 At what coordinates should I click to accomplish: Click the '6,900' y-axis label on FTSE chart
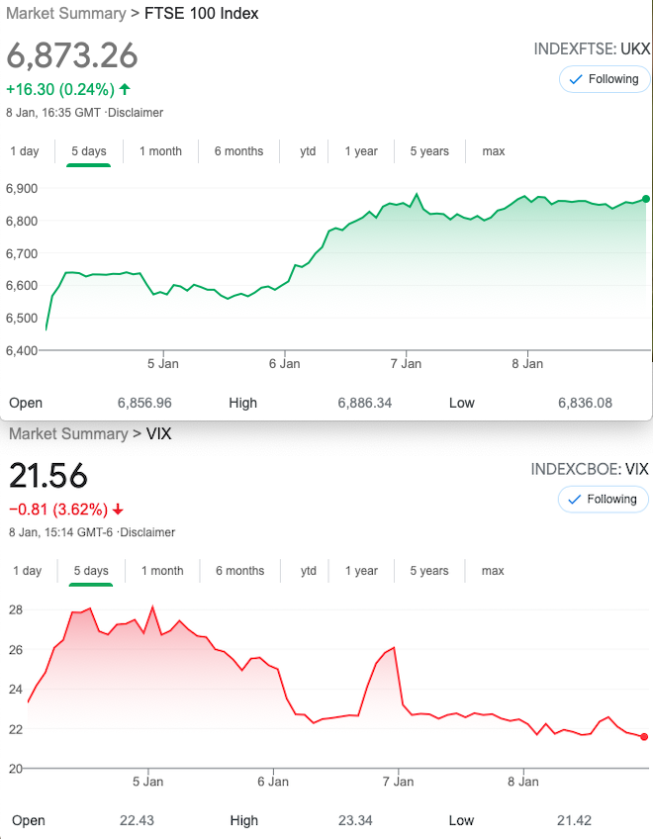pyautogui.click(x=22, y=188)
